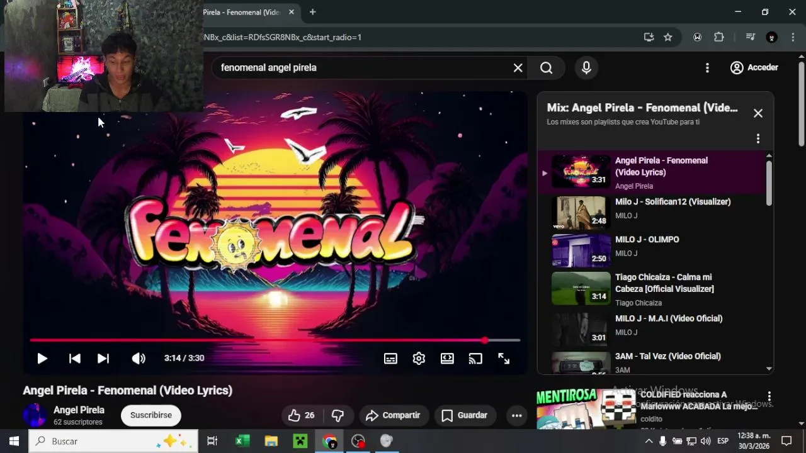Click the playlist scrollbar thumb
This screenshot has height=453, width=806.
pyautogui.click(x=769, y=182)
